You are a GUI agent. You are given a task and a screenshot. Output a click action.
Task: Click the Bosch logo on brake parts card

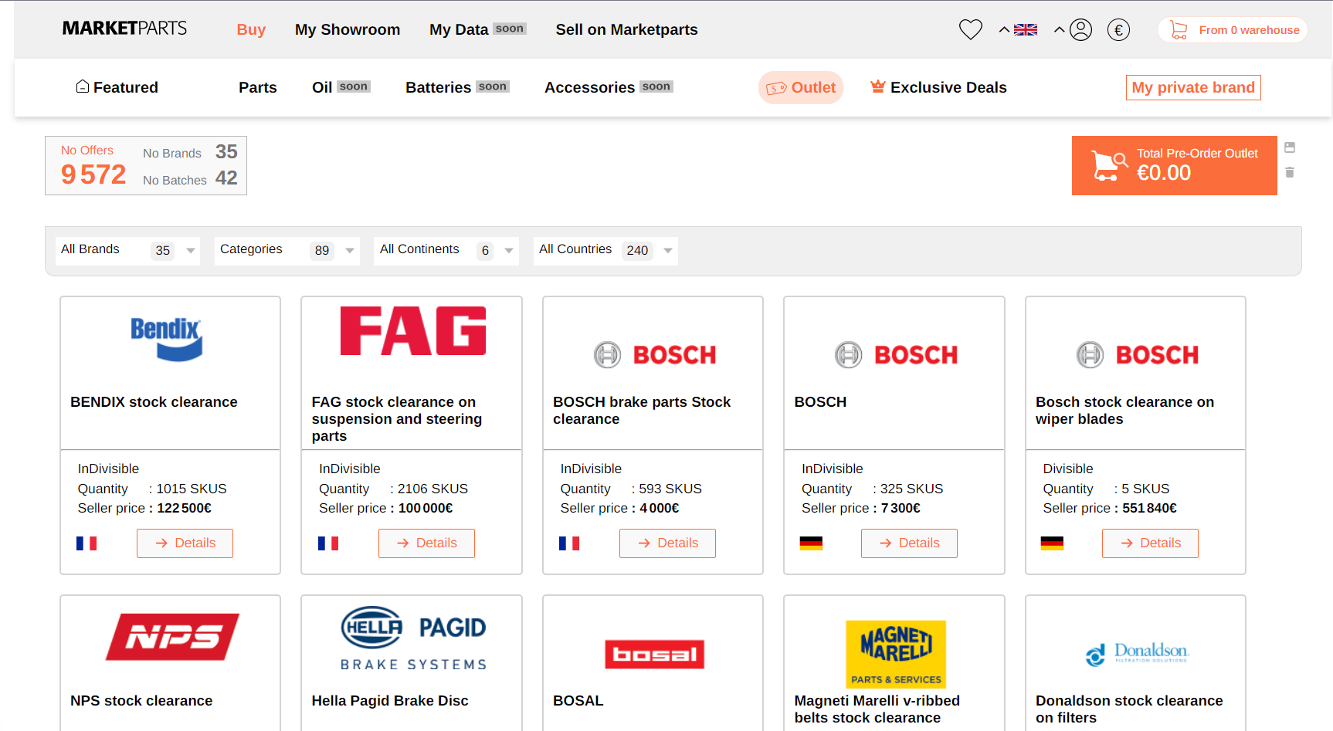654,355
